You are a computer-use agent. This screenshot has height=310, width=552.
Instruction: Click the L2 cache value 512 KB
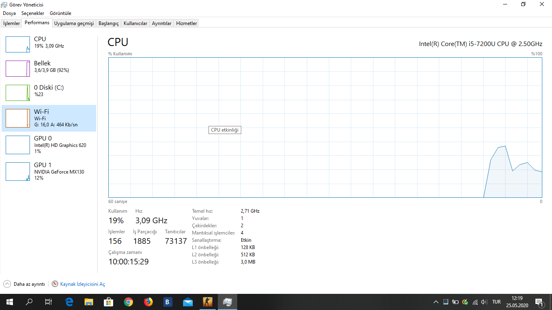pyautogui.click(x=248, y=255)
